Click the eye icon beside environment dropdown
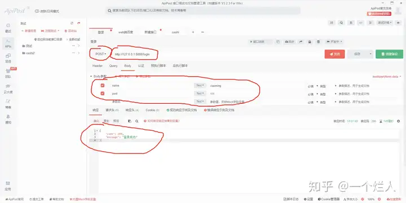This screenshot has width=406, height=203. (398, 23)
